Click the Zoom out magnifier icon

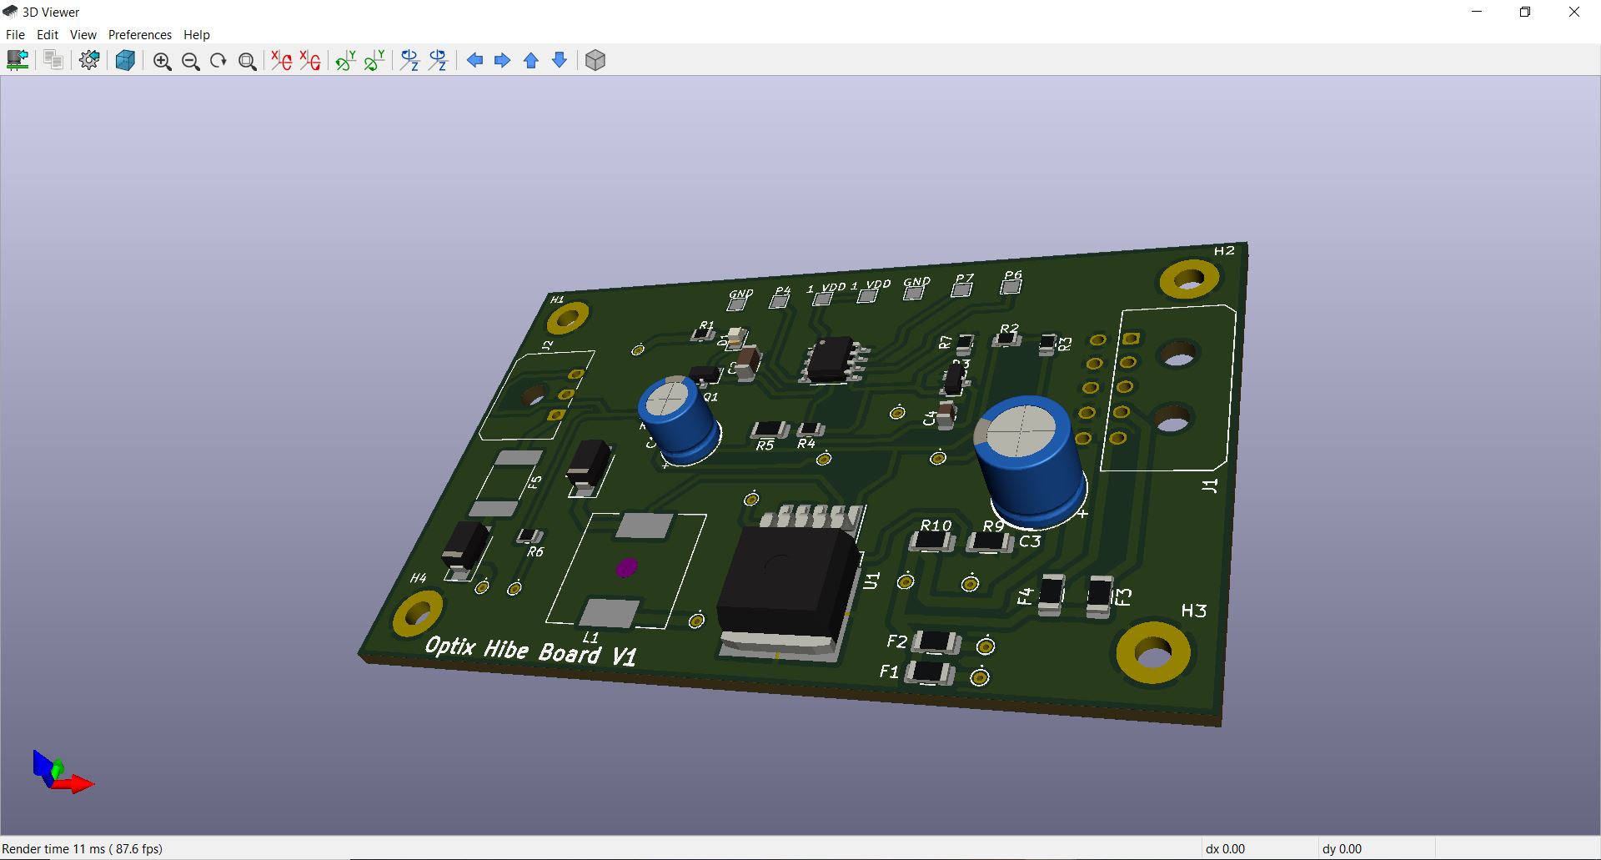tap(190, 61)
